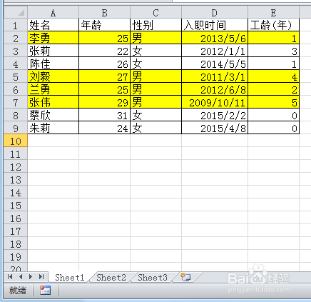Select row 2 header
311x302 pixels.
(x=16, y=38)
